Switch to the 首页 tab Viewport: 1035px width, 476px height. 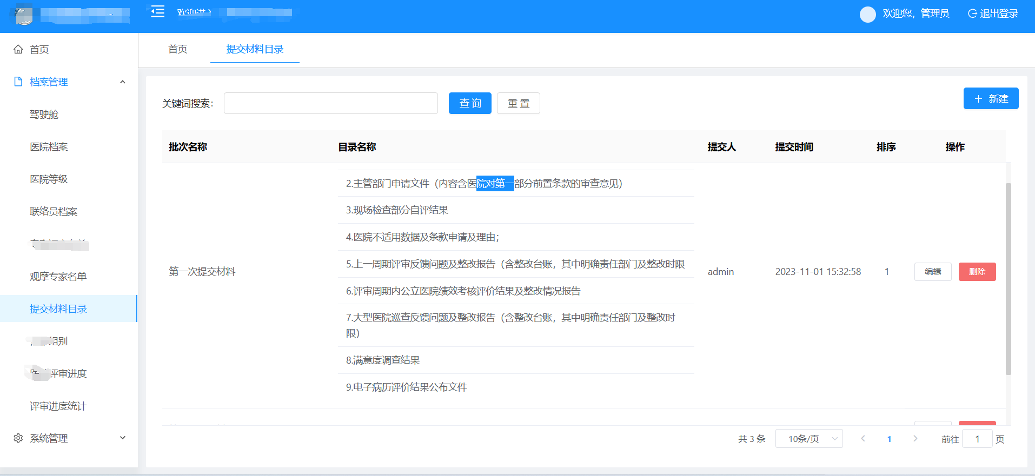(178, 49)
